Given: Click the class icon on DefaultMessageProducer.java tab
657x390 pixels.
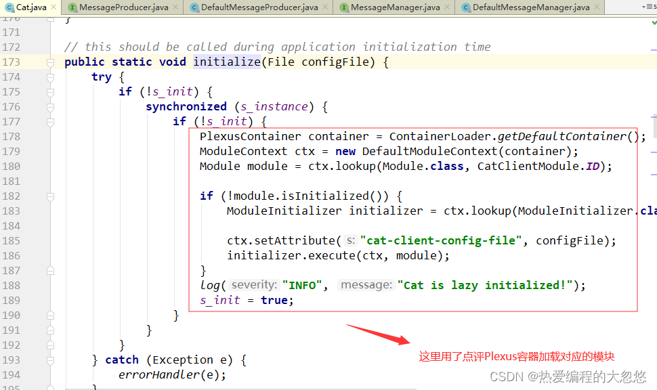Looking at the screenshot, I should pyautogui.click(x=194, y=7).
